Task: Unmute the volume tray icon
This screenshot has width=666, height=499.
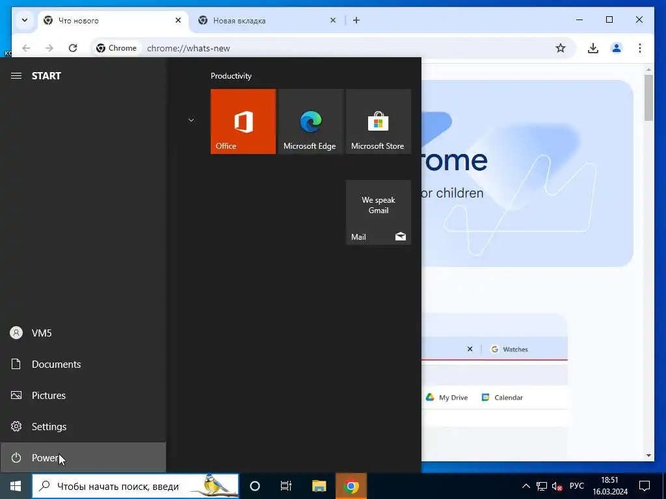Action: (x=557, y=486)
